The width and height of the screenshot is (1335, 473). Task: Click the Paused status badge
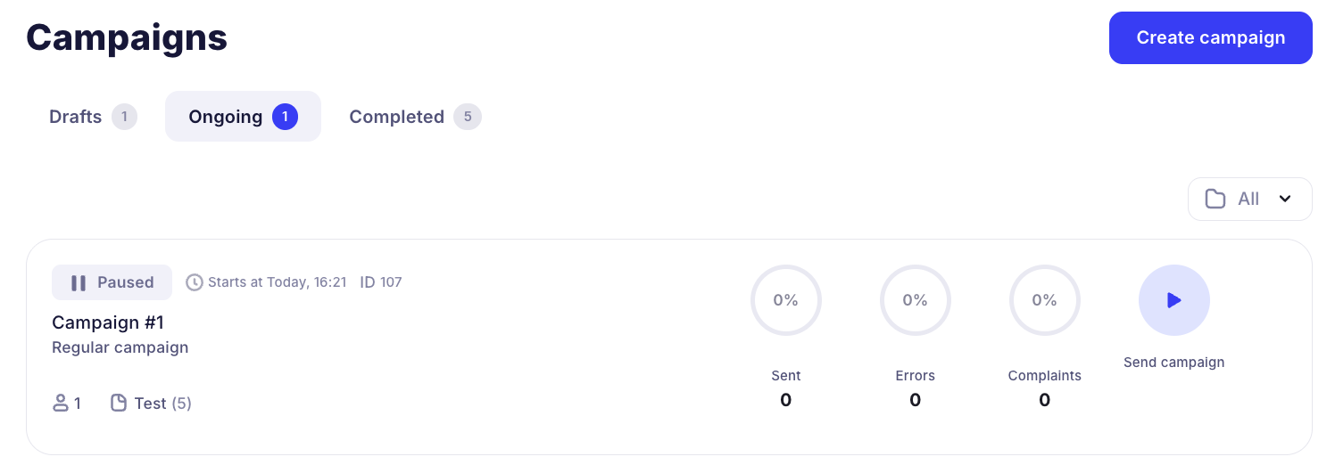tap(112, 282)
